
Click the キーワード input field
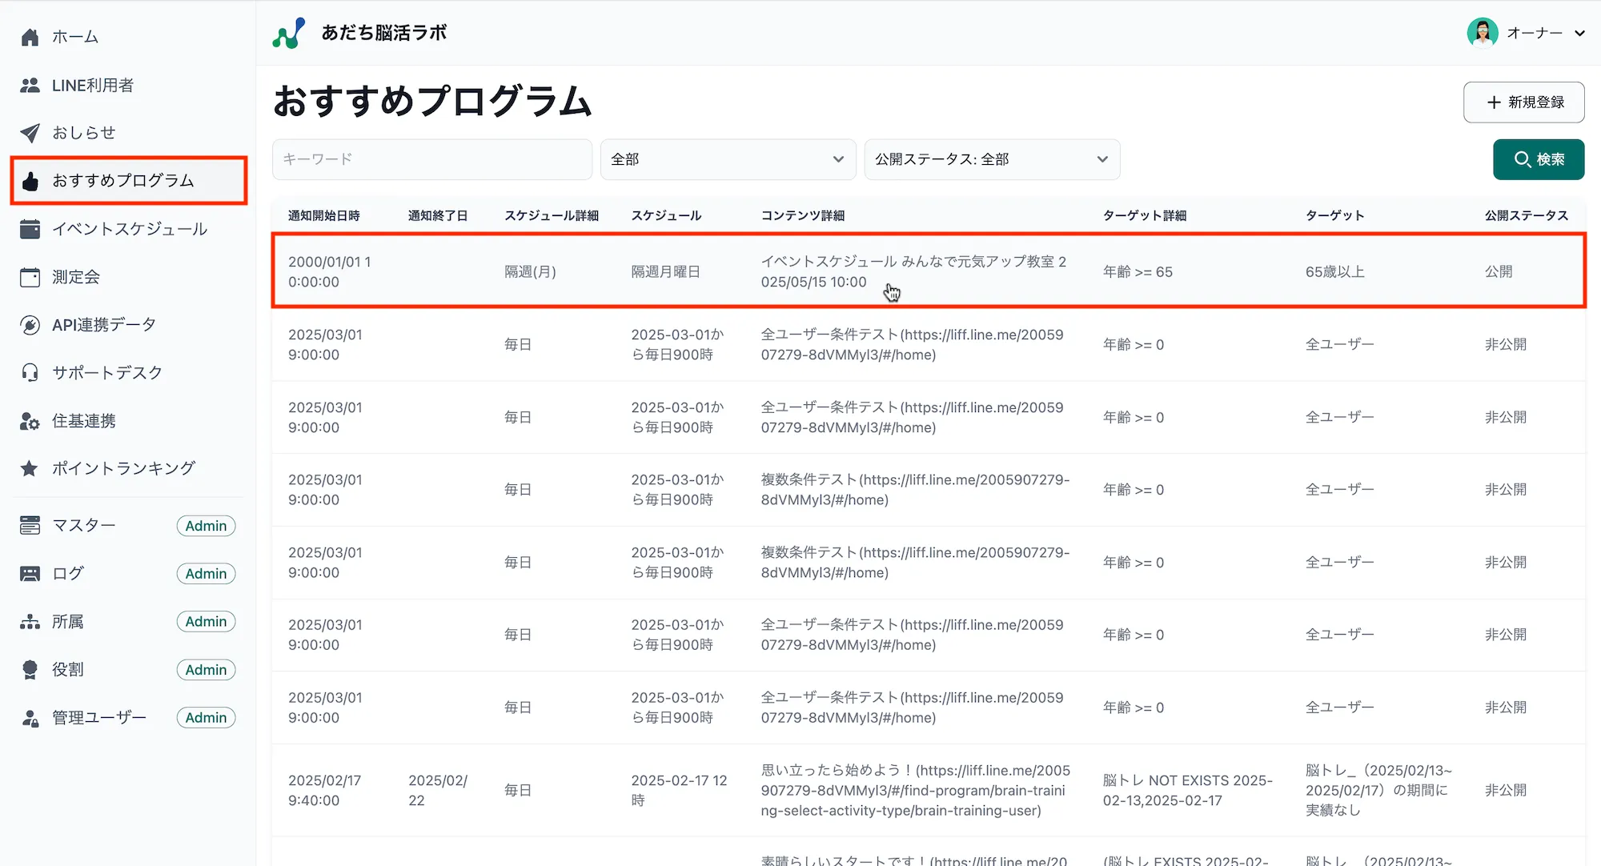(x=432, y=159)
